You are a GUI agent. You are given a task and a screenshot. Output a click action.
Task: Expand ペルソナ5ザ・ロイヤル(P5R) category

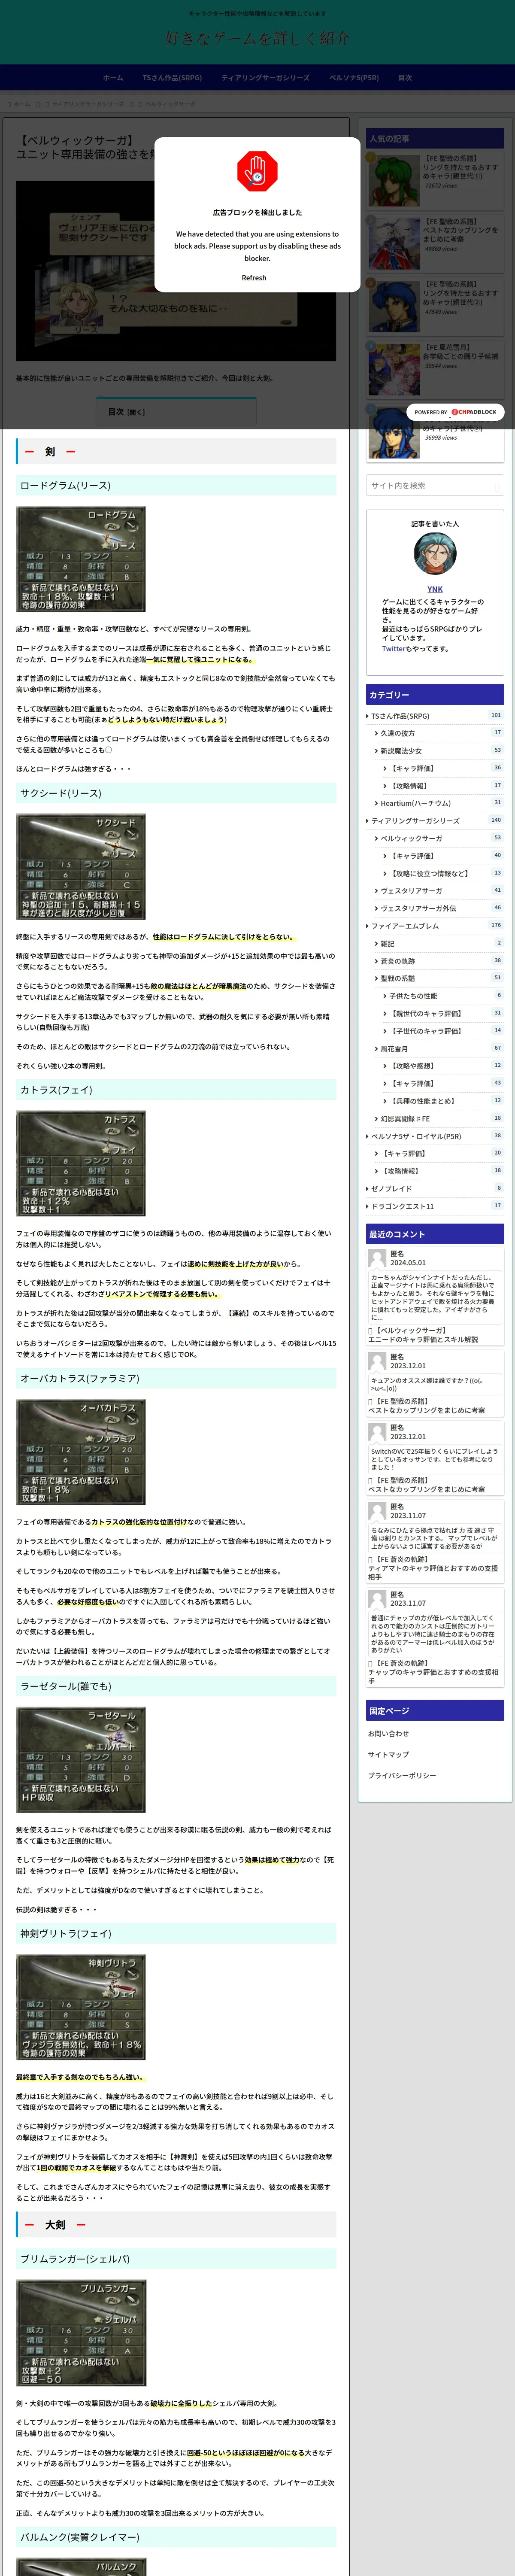[x=435, y=1136]
